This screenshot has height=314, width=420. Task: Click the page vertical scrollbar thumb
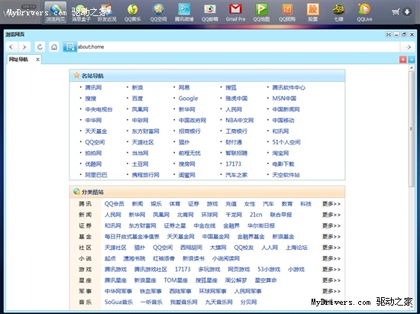coord(412,129)
